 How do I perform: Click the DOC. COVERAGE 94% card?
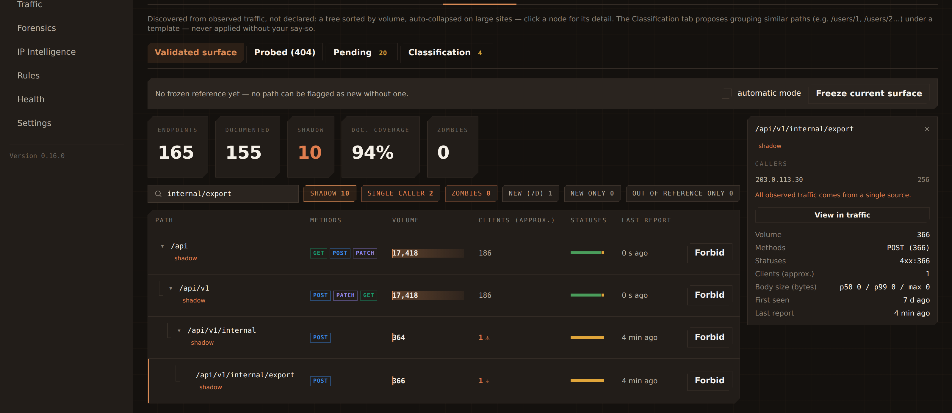[x=381, y=147]
